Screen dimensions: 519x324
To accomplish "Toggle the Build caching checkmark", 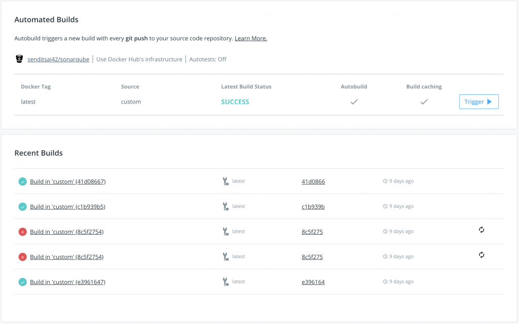I will [x=424, y=102].
